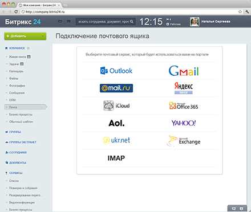
Task: Open Календарь in the sidebar
Action: coord(16,71)
